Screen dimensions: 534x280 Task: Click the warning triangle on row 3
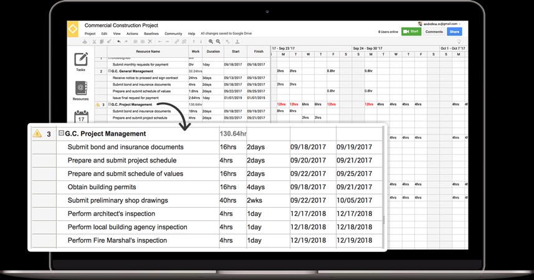tap(98, 105)
